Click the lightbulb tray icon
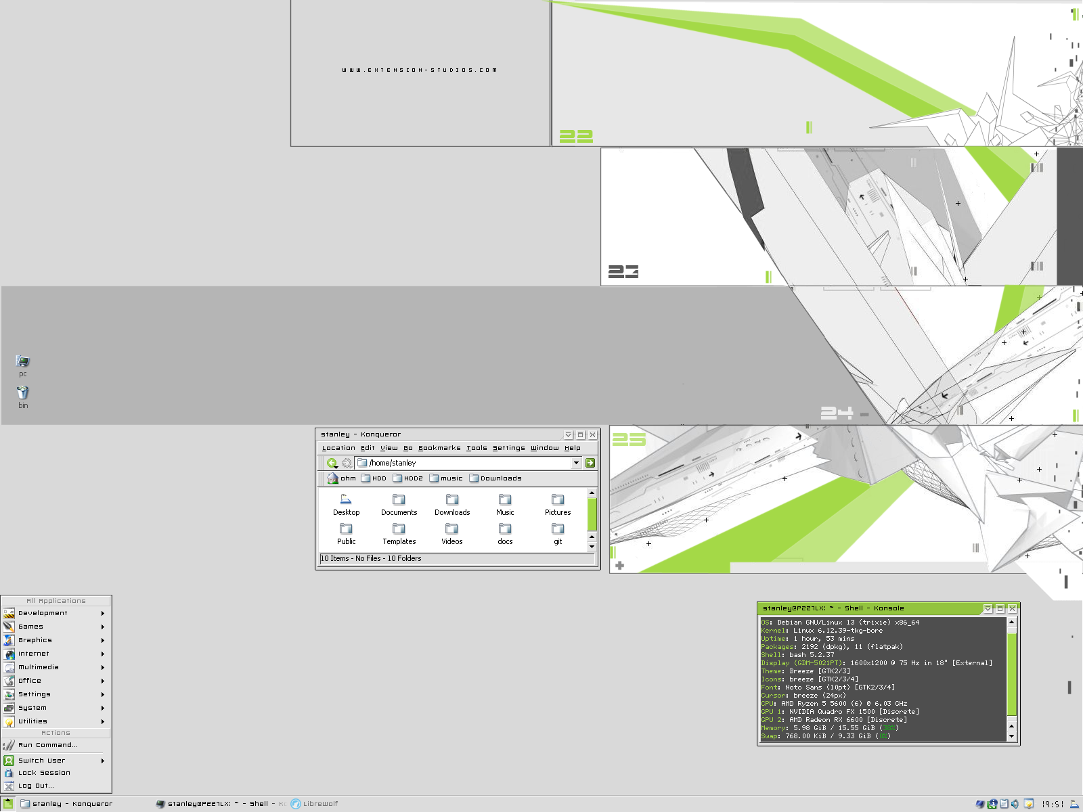Image resolution: width=1083 pixels, height=812 pixels. click(x=1029, y=804)
